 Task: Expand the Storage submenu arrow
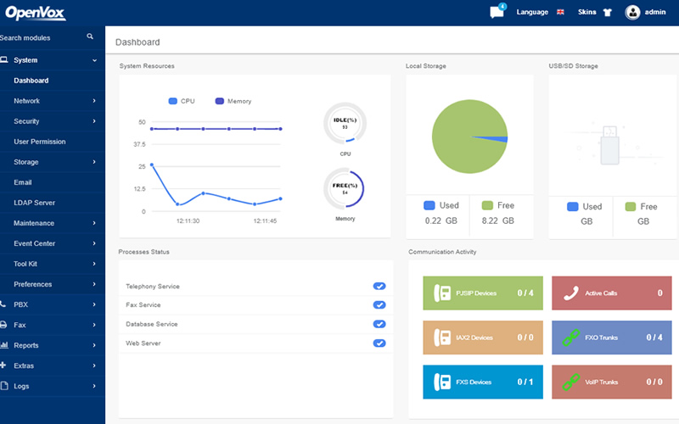point(94,161)
